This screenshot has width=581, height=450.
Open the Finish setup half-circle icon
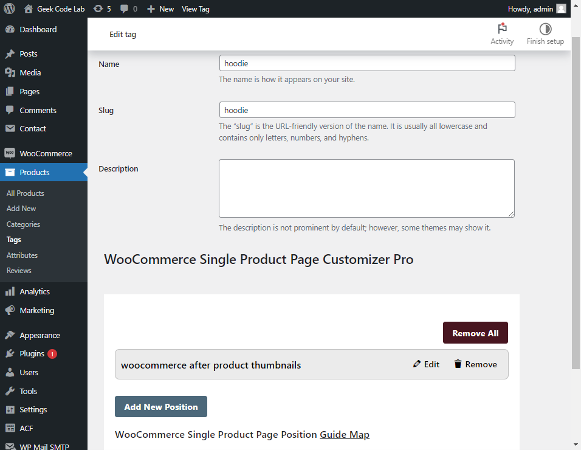[545, 29]
